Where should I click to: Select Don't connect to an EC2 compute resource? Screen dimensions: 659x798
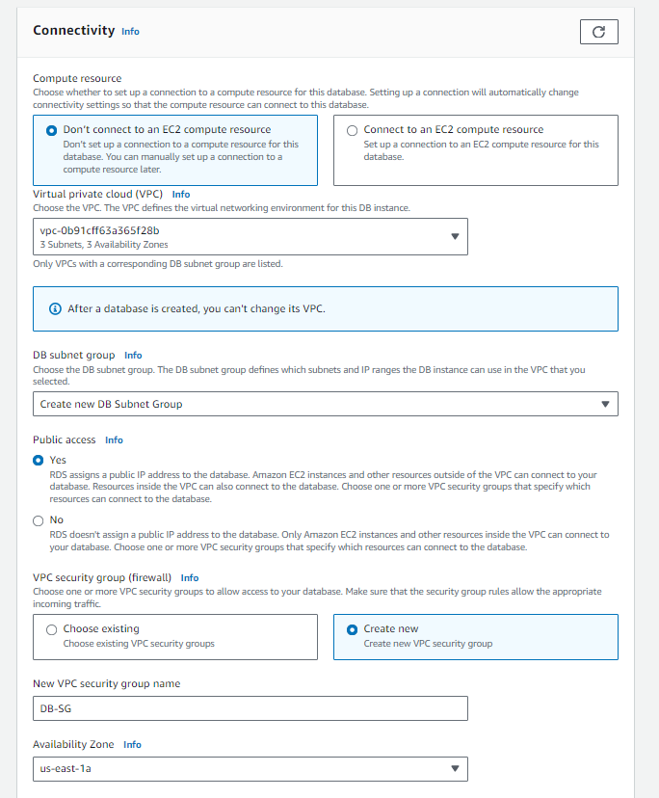pos(52,130)
